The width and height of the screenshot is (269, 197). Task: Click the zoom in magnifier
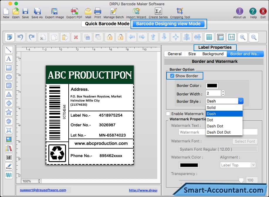point(243,37)
